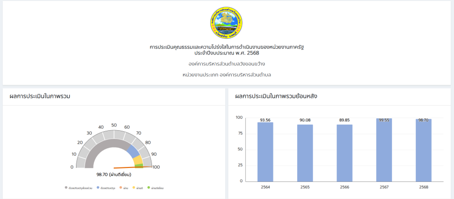Viewport: 454px width, 199px height.
Task: Click the gauge panel heading ผลการประเมินในภาพรวม
Action: (40, 96)
